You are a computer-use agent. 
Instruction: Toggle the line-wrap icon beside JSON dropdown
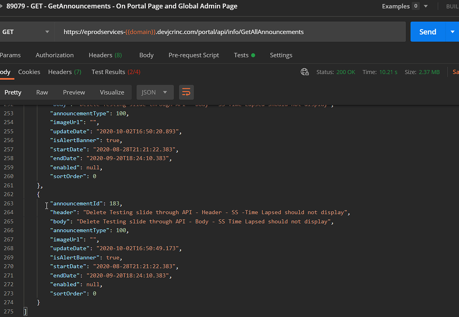click(186, 92)
